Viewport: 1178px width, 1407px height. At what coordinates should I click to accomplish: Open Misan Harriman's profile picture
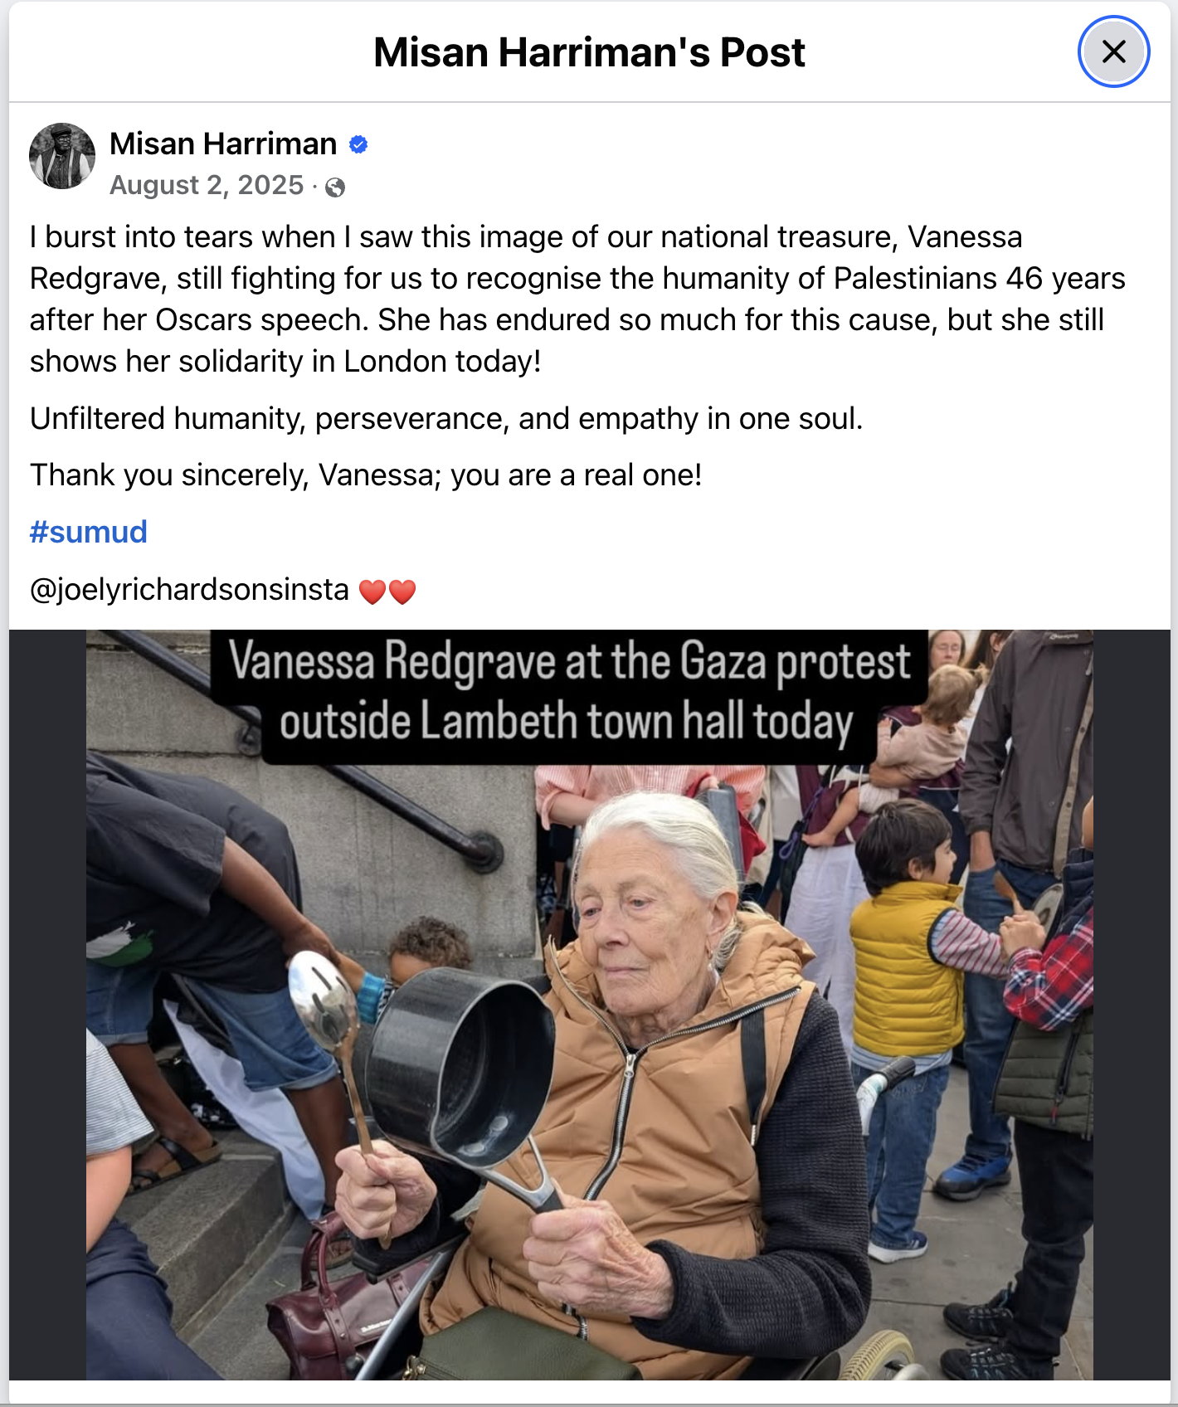[x=62, y=156]
